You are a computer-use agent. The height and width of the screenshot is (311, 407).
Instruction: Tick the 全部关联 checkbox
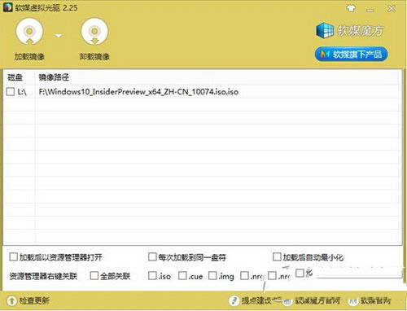pos(94,276)
